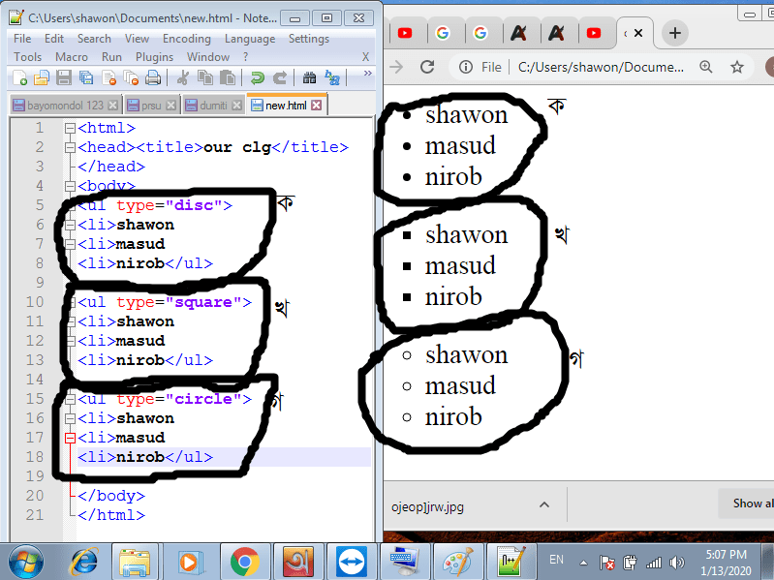This screenshot has height=580, width=774.
Task: Click the Find binoculars icon
Action: coord(309,77)
